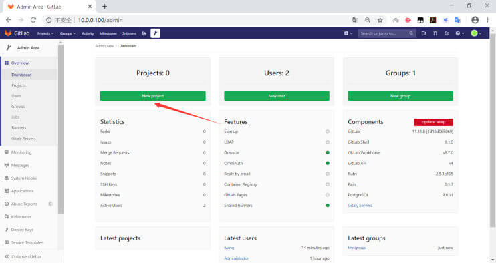
Task: Select Overview in the sidebar
Action: pos(20,63)
